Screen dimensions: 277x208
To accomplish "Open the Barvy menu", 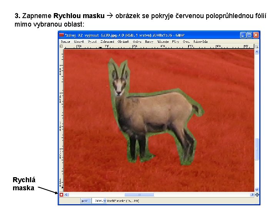I will coord(149,42).
